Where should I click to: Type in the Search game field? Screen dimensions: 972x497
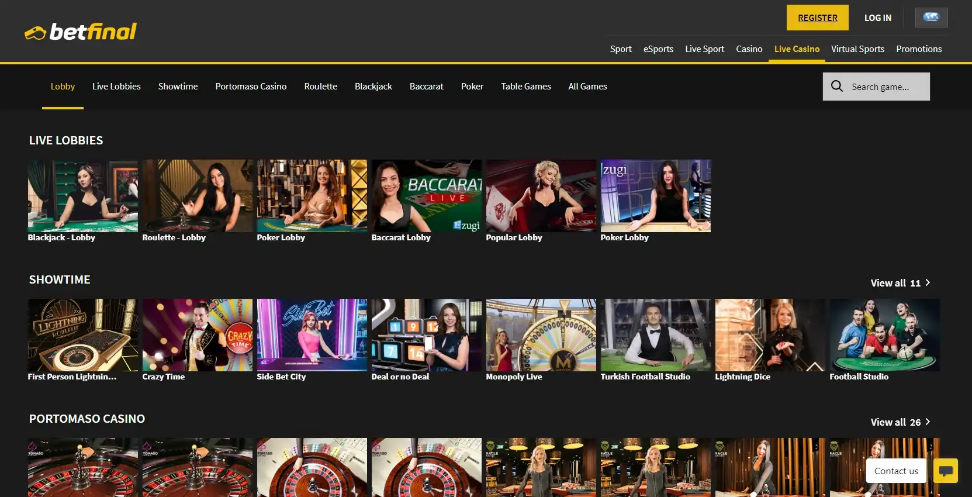click(887, 87)
